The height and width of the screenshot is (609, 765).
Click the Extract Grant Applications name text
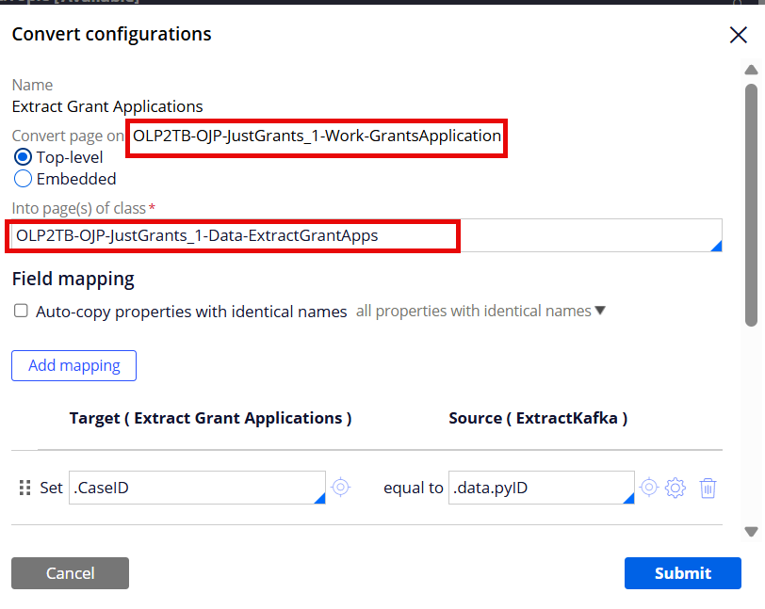pos(107,106)
